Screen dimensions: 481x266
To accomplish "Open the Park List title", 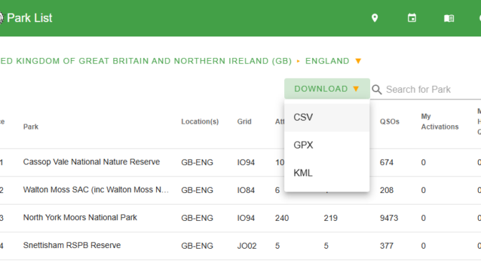I will [29, 18].
